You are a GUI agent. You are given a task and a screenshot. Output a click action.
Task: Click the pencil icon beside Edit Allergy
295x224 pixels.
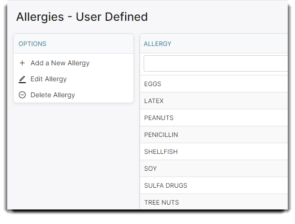tap(22, 79)
